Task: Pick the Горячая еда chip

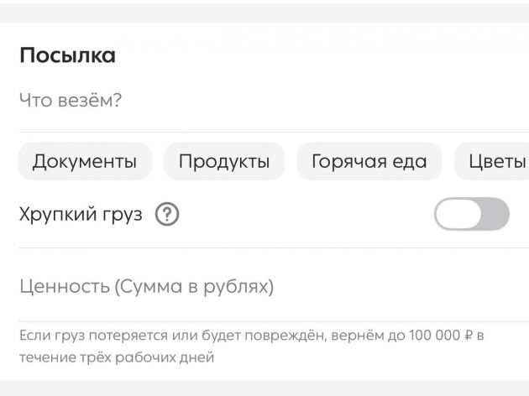Action: (x=369, y=161)
